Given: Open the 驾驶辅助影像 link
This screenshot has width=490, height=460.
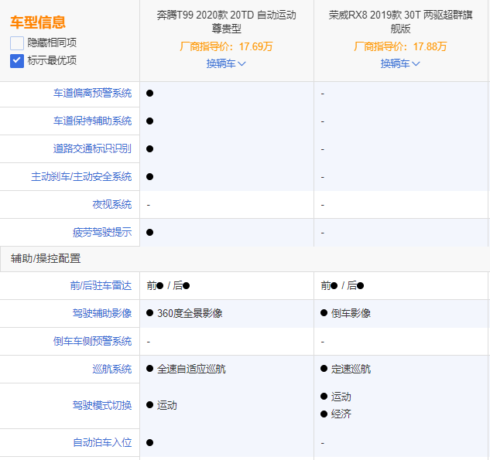Looking at the screenshot, I should [102, 313].
